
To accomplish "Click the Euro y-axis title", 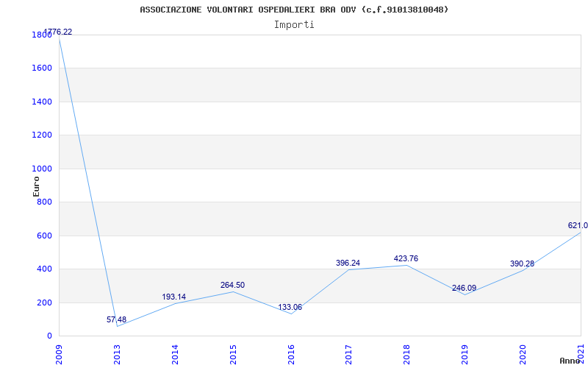I will [36, 186].
